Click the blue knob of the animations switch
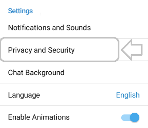This screenshot has height=128, width=148. [135, 117]
